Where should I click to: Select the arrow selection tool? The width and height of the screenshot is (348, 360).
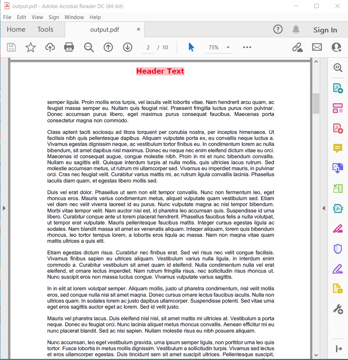point(191,47)
